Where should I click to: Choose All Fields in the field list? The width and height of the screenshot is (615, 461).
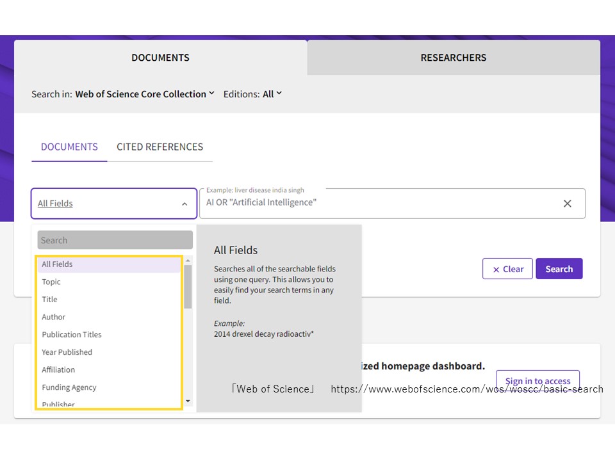(109, 264)
